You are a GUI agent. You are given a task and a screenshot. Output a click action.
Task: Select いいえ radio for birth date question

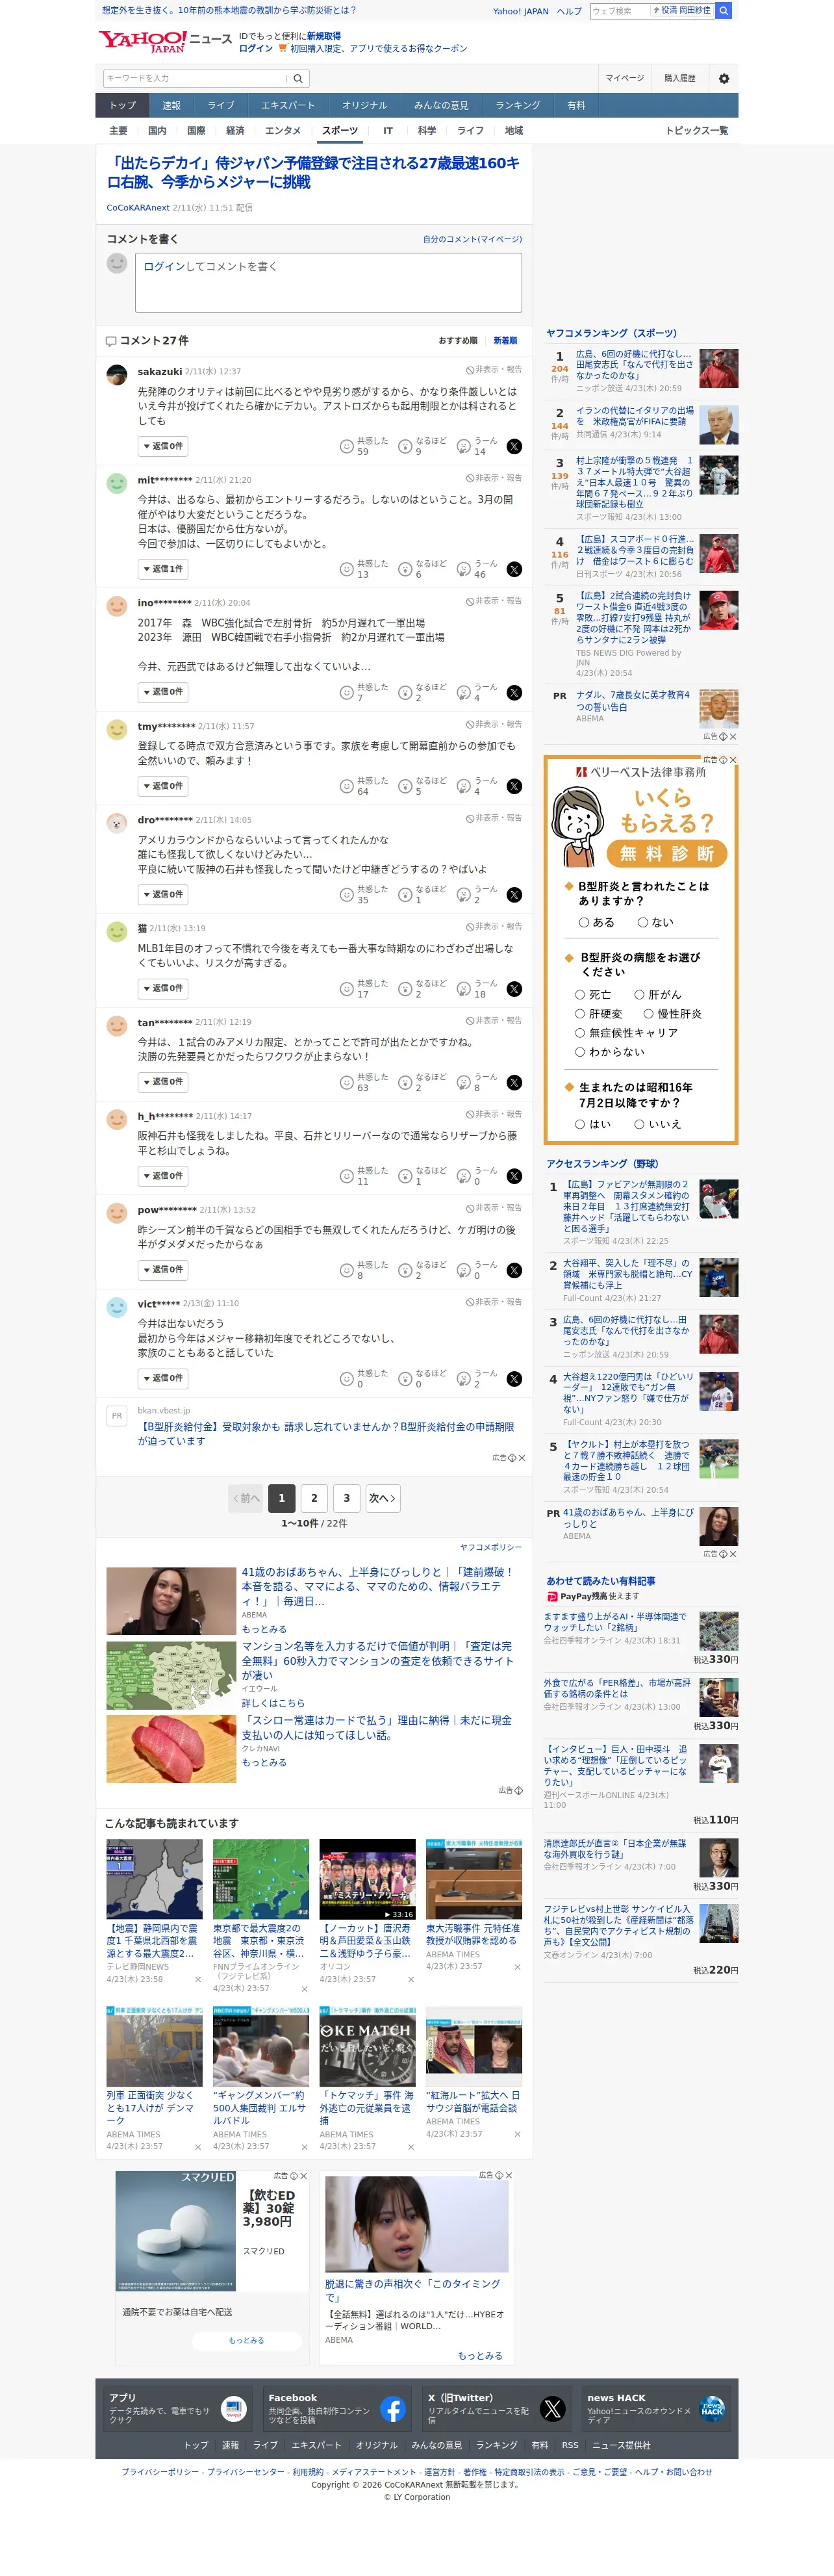click(639, 1125)
